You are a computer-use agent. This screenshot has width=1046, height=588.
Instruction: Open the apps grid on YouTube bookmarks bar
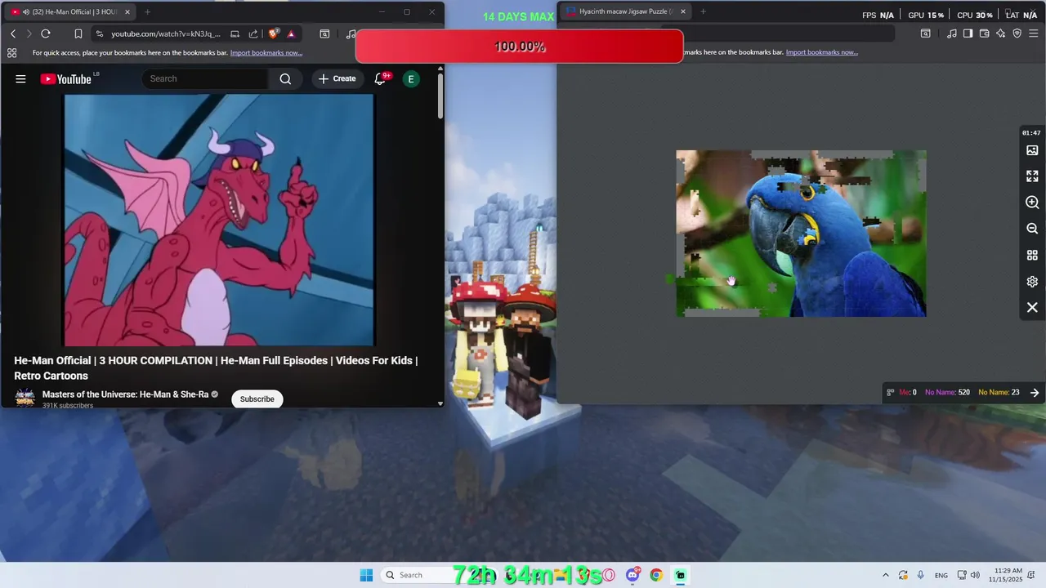11,52
